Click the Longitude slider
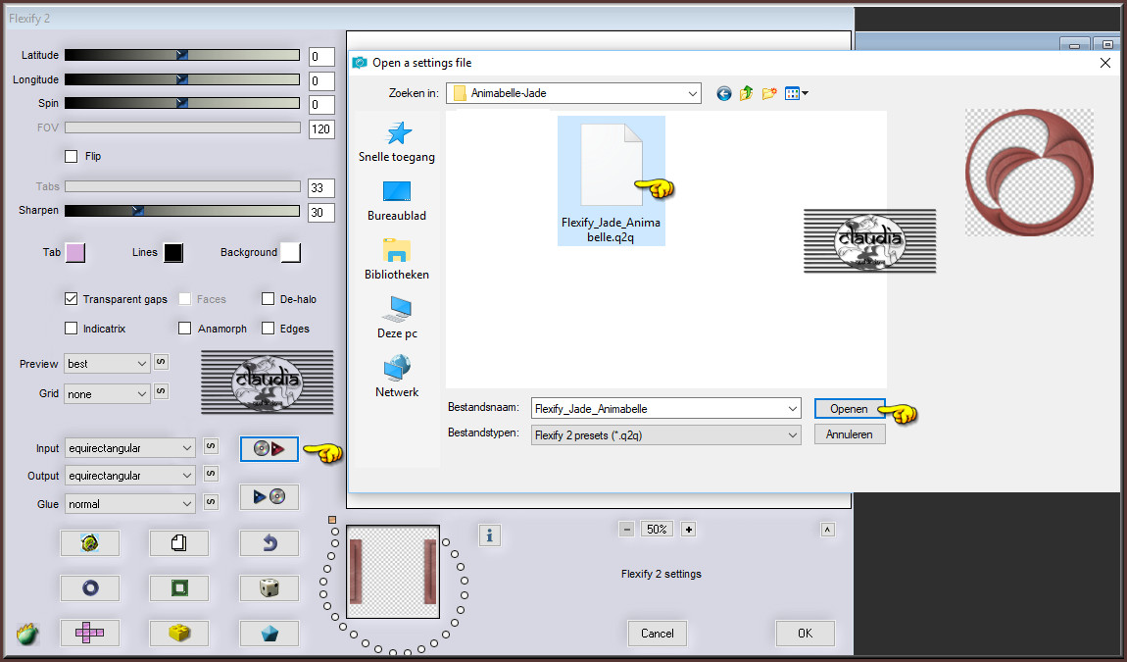The height and width of the screenshot is (662, 1127). tap(182, 79)
